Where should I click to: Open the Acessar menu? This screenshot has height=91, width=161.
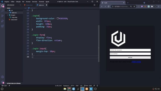point(28,2)
